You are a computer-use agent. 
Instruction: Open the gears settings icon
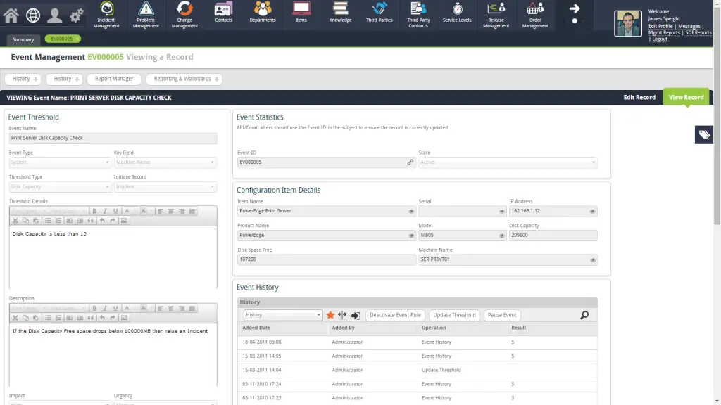(76, 15)
